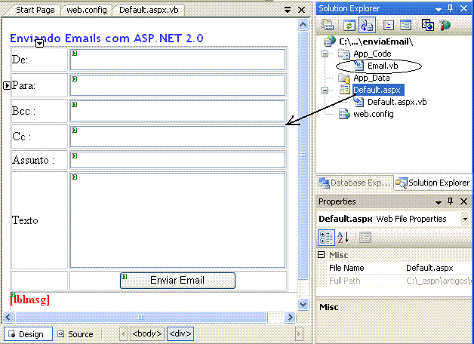Click the web.config file icon
Viewport: 474px width, 344px height.
click(x=344, y=114)
